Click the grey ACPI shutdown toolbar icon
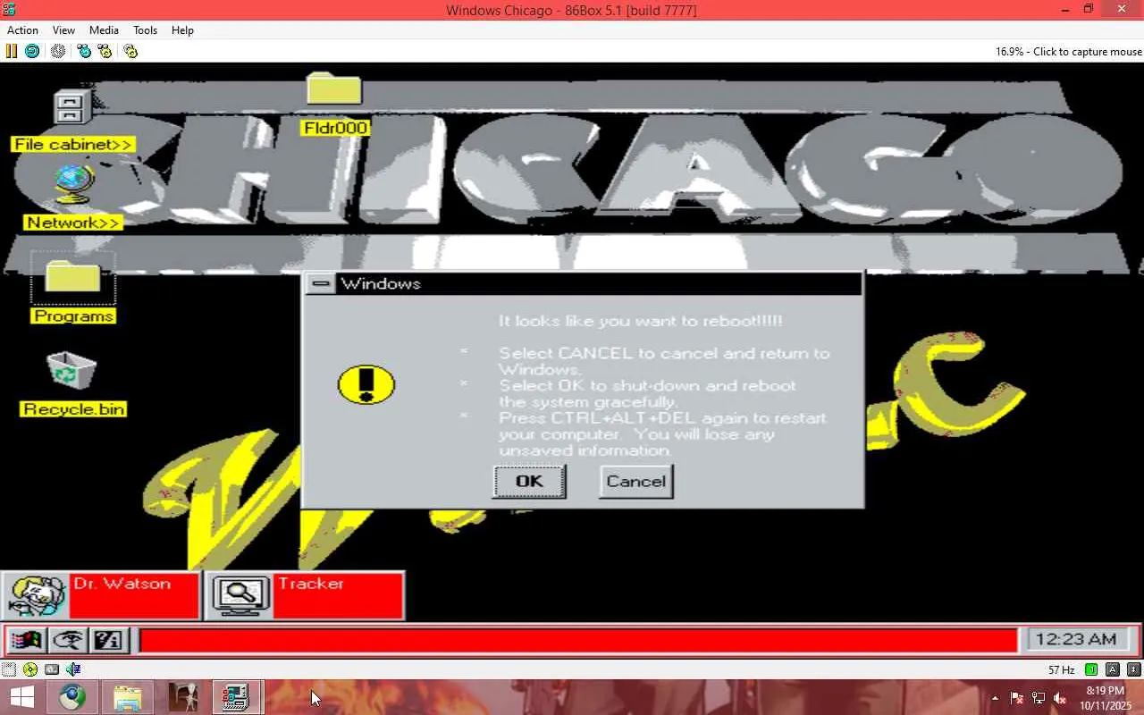The image size is (1144, 715). click(58, 51)
